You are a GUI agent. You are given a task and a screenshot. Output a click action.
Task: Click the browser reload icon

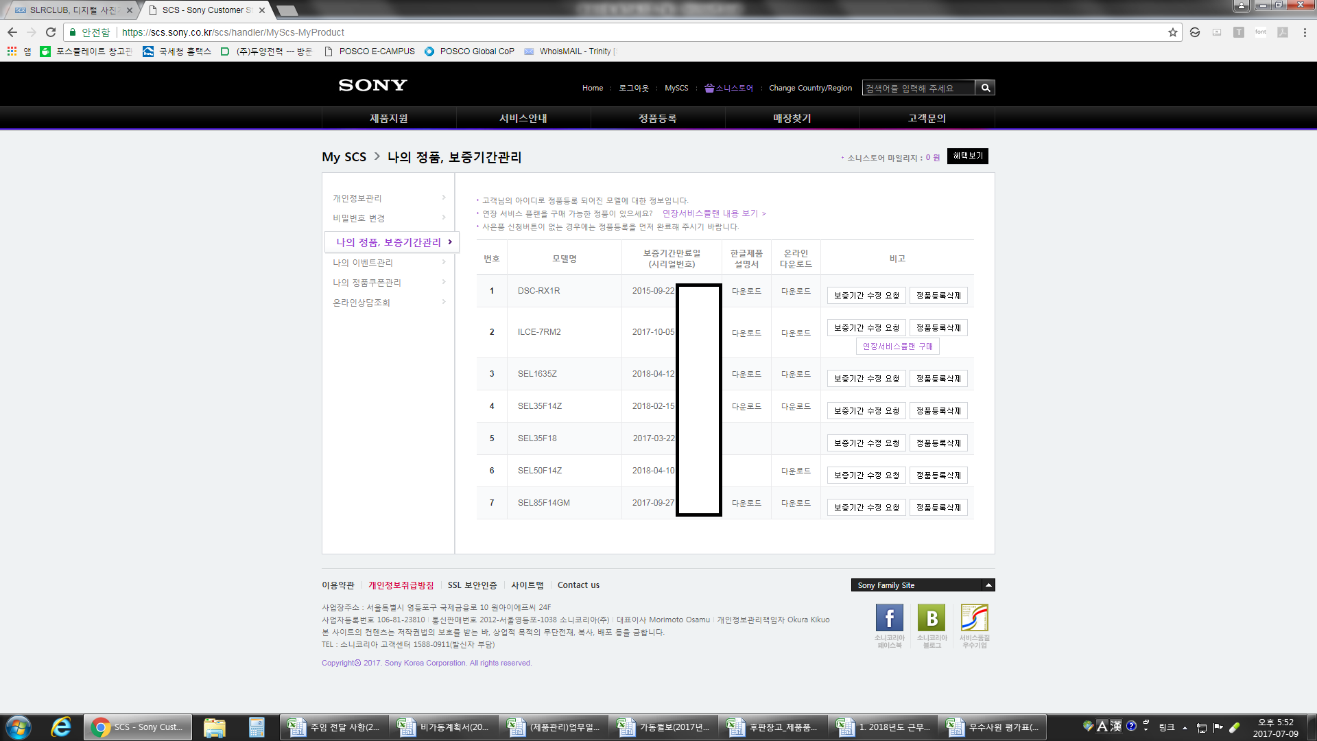(51, 32)
